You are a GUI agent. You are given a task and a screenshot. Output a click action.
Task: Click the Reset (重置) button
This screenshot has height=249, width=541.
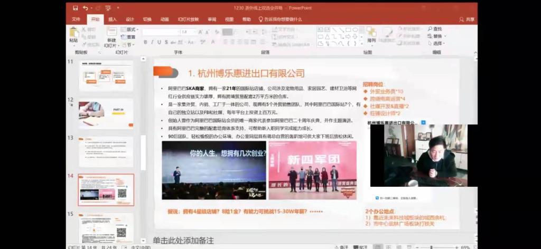[x=130, y=37]
